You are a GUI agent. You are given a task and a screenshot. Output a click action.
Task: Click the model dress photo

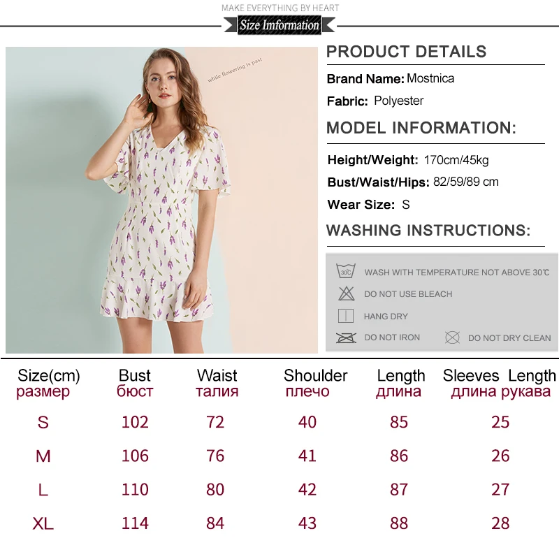point(161,200)
